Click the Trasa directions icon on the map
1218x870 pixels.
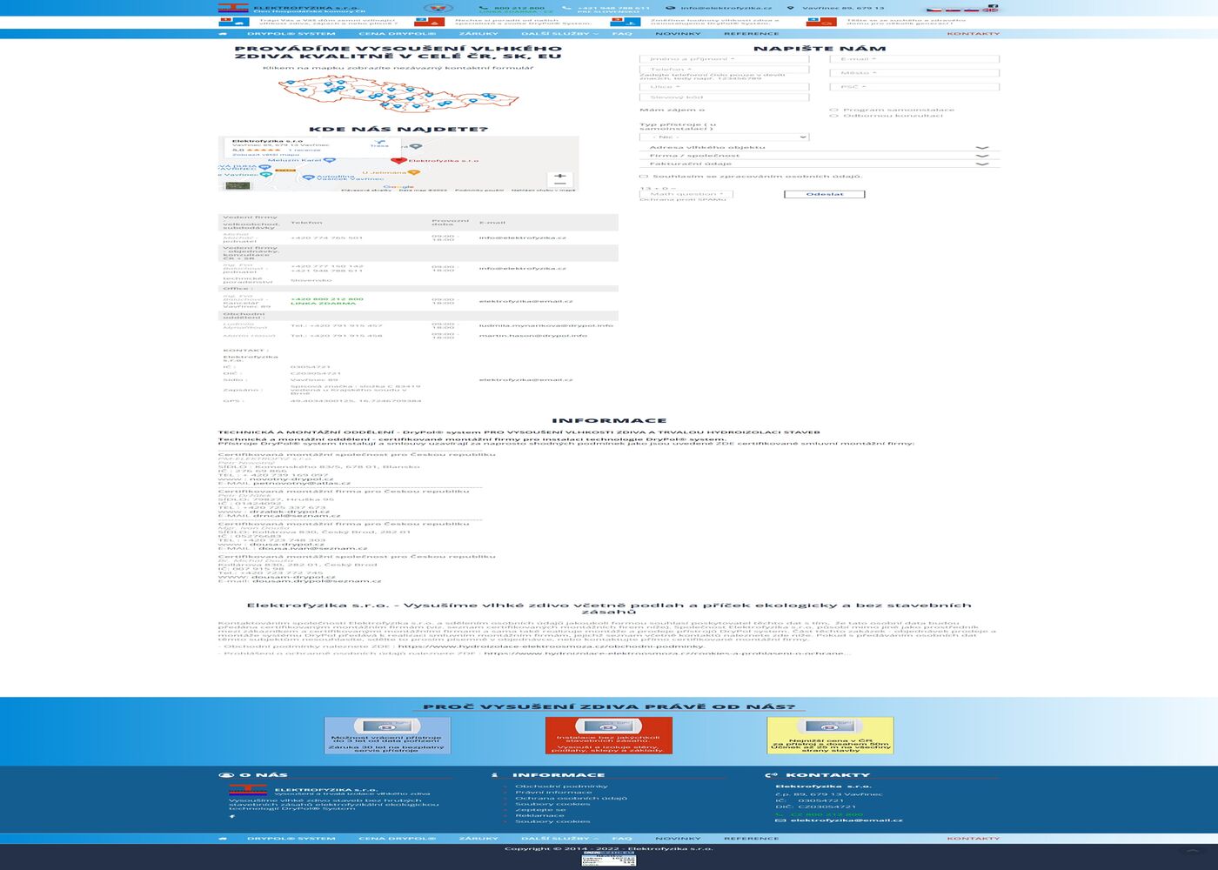tap(379, 142)
